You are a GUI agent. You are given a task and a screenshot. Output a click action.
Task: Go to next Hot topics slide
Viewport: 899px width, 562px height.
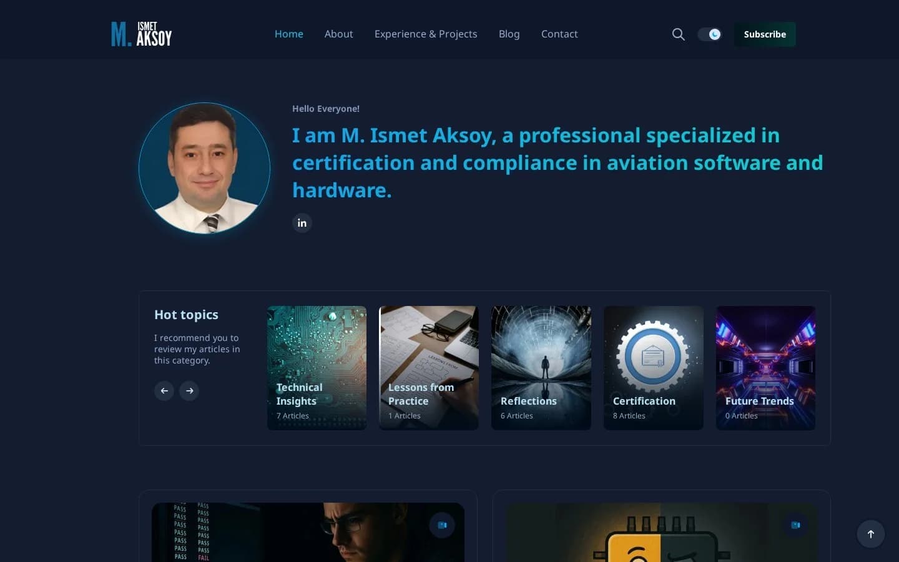coord(189,391)
